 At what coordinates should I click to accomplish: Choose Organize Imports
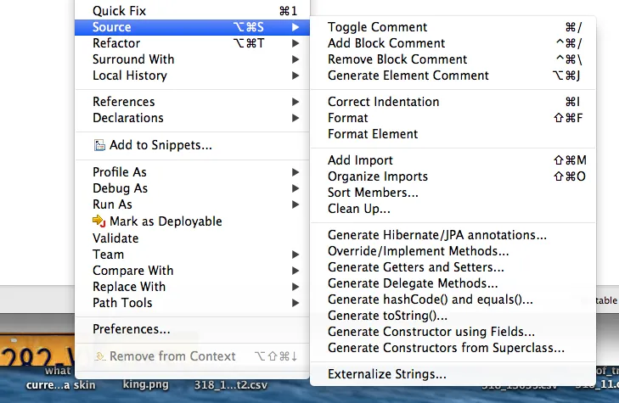click(377, 176)
